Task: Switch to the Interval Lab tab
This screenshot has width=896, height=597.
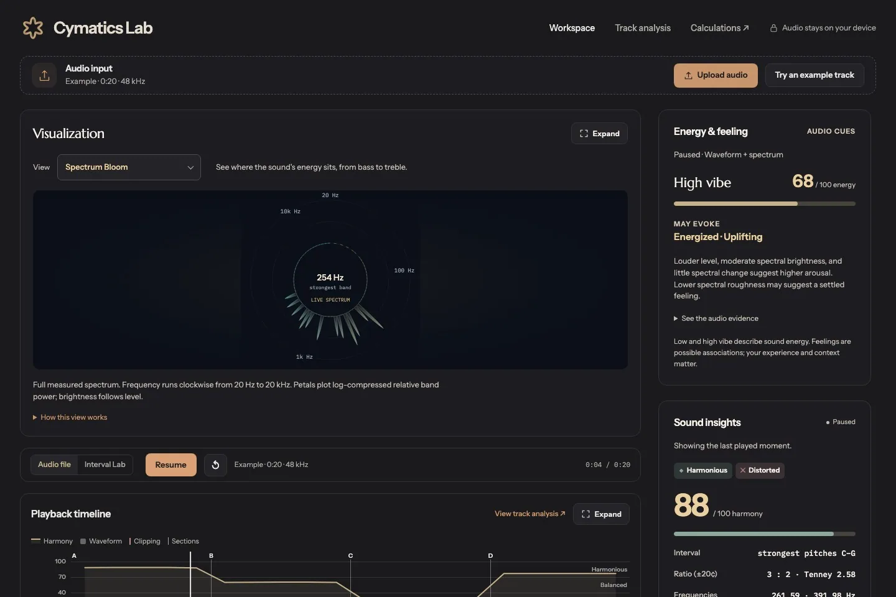Action: click(105, 465)
